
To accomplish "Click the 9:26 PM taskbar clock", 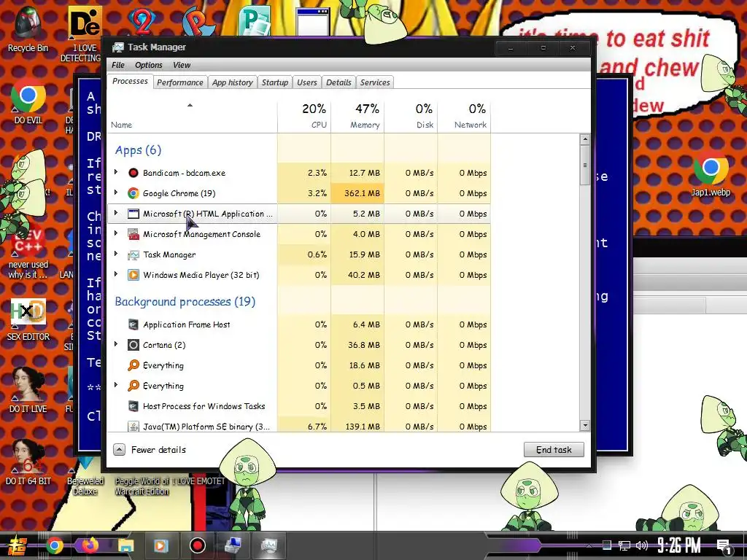I will pyautogui.click(x=679, y=545).
